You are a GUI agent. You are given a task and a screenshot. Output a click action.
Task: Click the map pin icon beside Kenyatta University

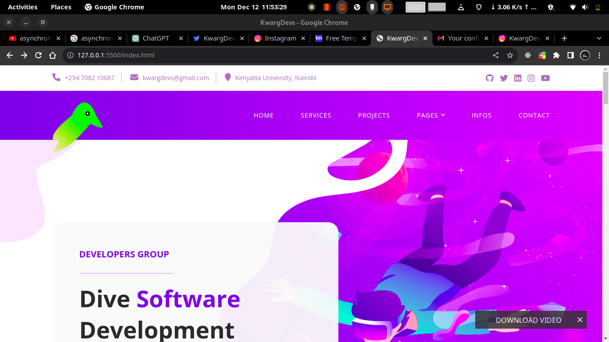tap(228, 77)
